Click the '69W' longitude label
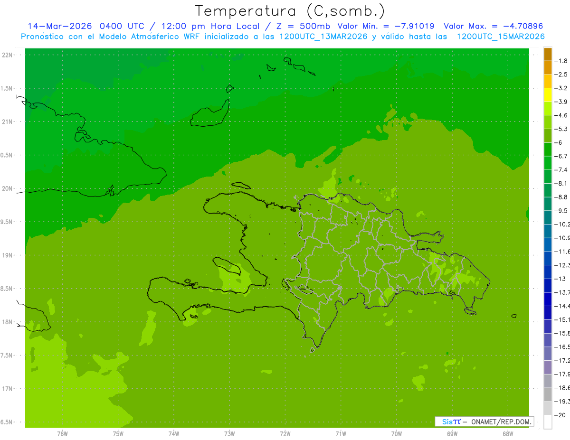570x440 pixels. pyautogui.click(x=452, y=434)
